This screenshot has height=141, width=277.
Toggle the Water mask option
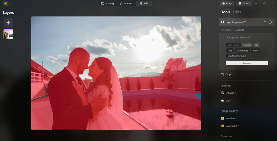(255, 51)
